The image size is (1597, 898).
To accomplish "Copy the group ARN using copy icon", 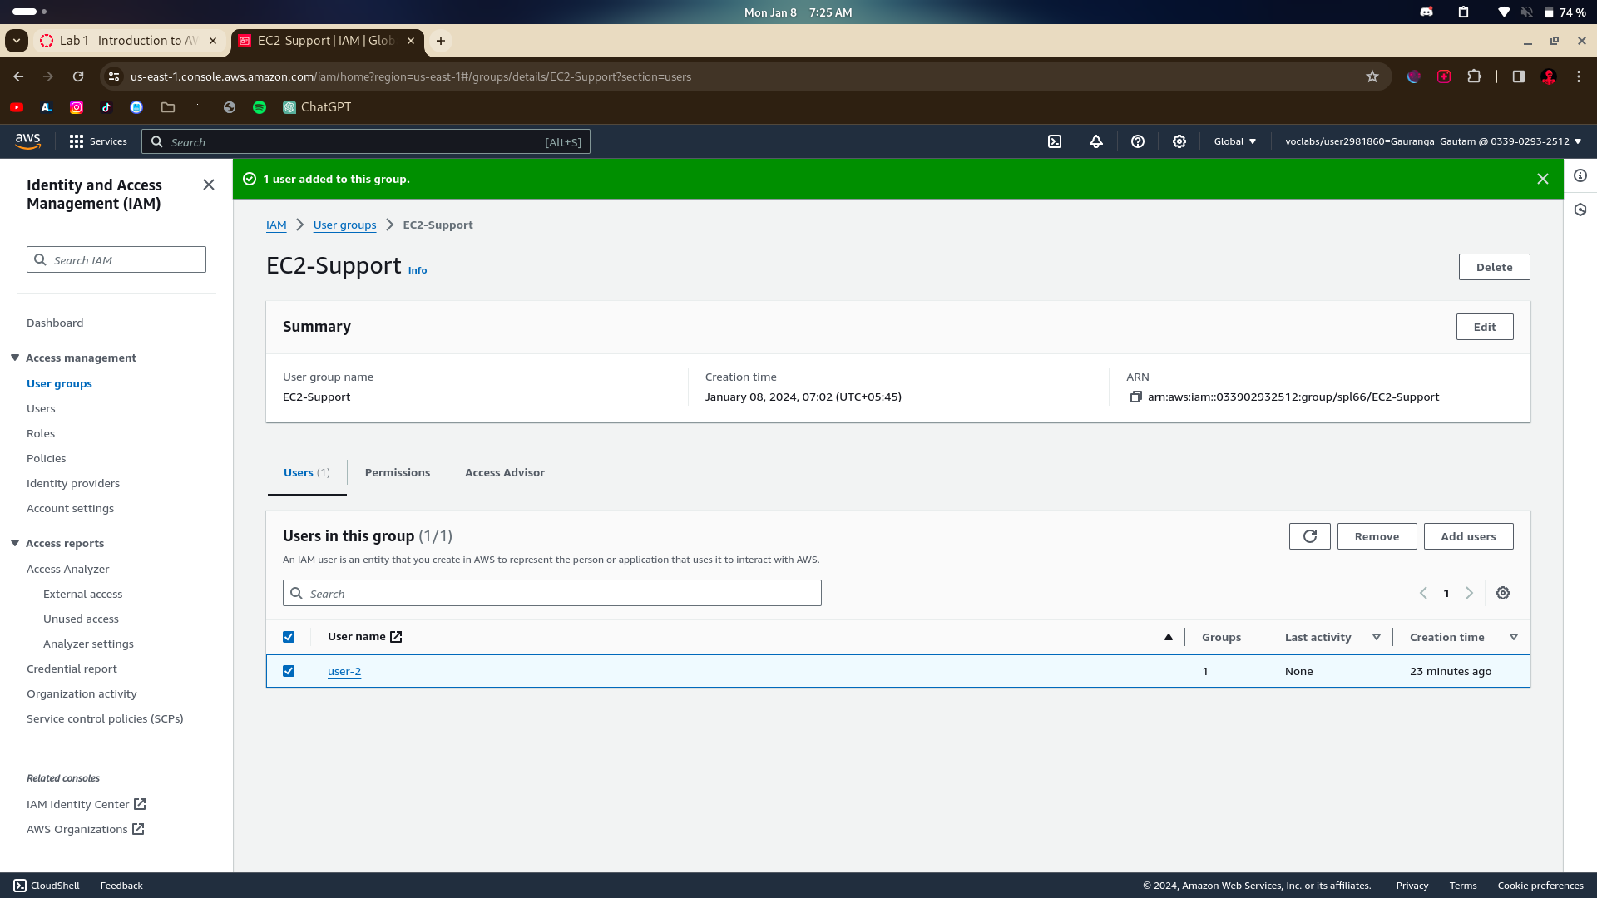I will click(x=1135, y=397).
